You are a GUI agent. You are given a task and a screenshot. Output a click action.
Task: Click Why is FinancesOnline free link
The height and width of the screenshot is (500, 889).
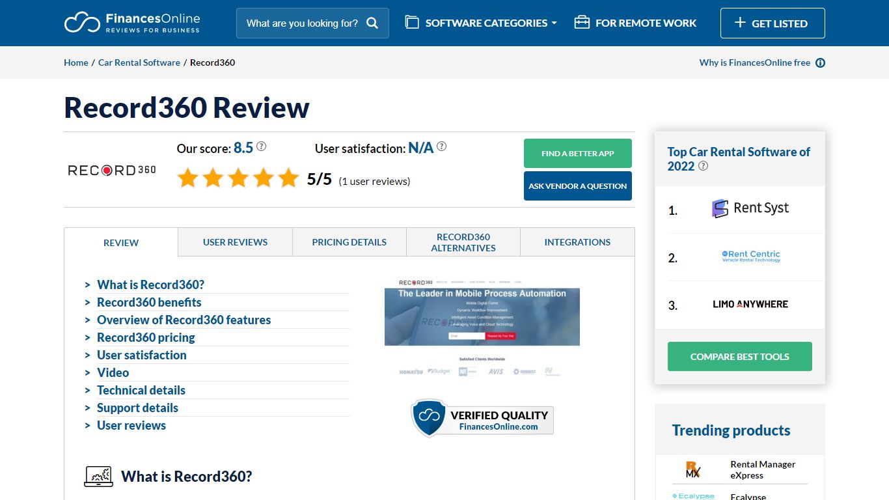755,62
